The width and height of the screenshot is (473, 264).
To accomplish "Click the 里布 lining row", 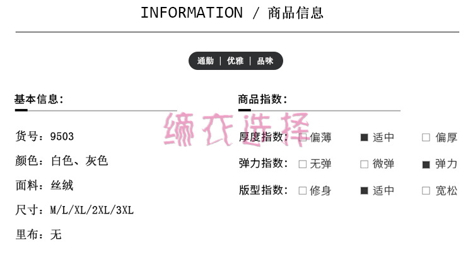I will click(x=38, y=234).
